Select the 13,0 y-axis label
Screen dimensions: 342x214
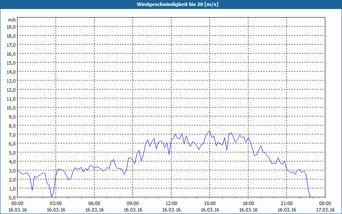(x=12, y=81)
